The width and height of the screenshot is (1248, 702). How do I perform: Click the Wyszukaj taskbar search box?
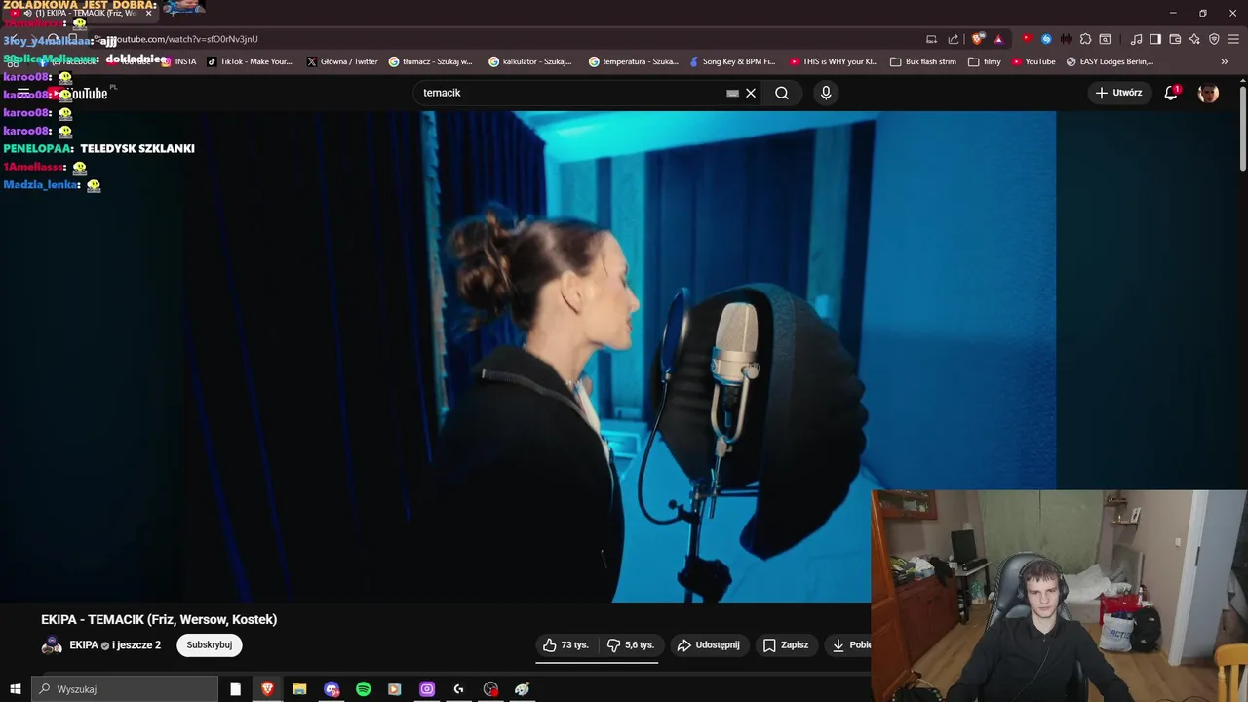[125, 689]
